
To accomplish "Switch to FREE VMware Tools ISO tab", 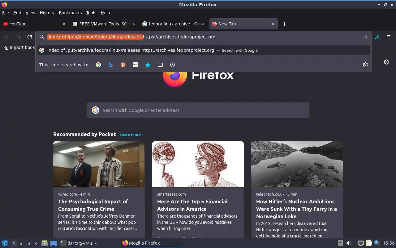I will coord(104,24).
